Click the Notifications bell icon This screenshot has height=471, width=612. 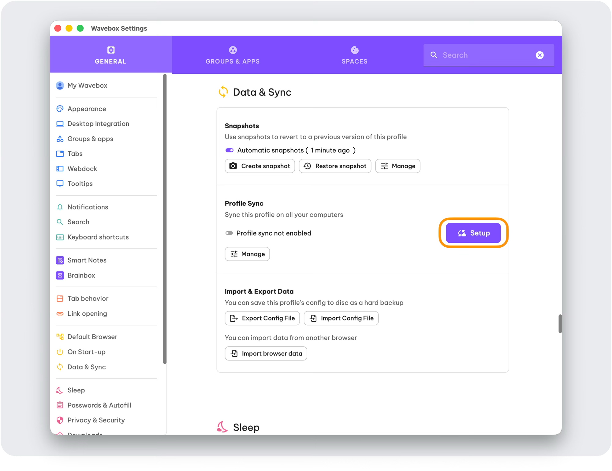tap(60, 207)
